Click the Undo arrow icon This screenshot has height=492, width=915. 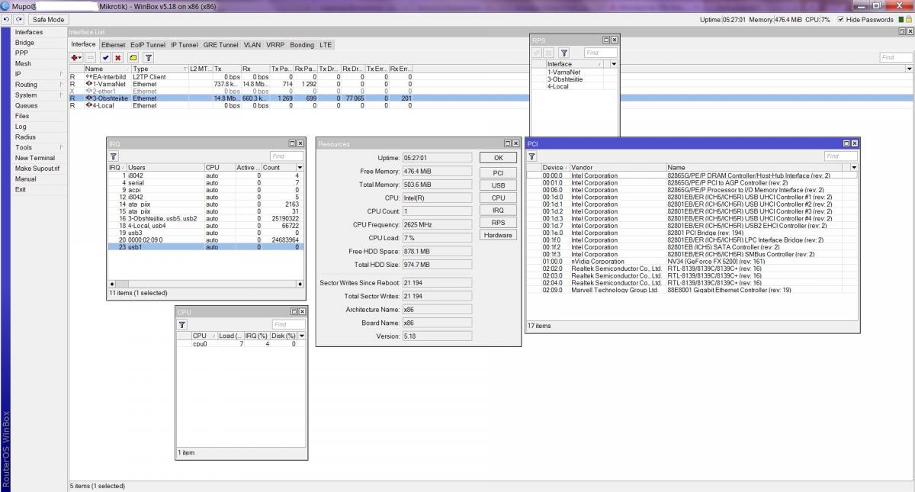(7, 19)
